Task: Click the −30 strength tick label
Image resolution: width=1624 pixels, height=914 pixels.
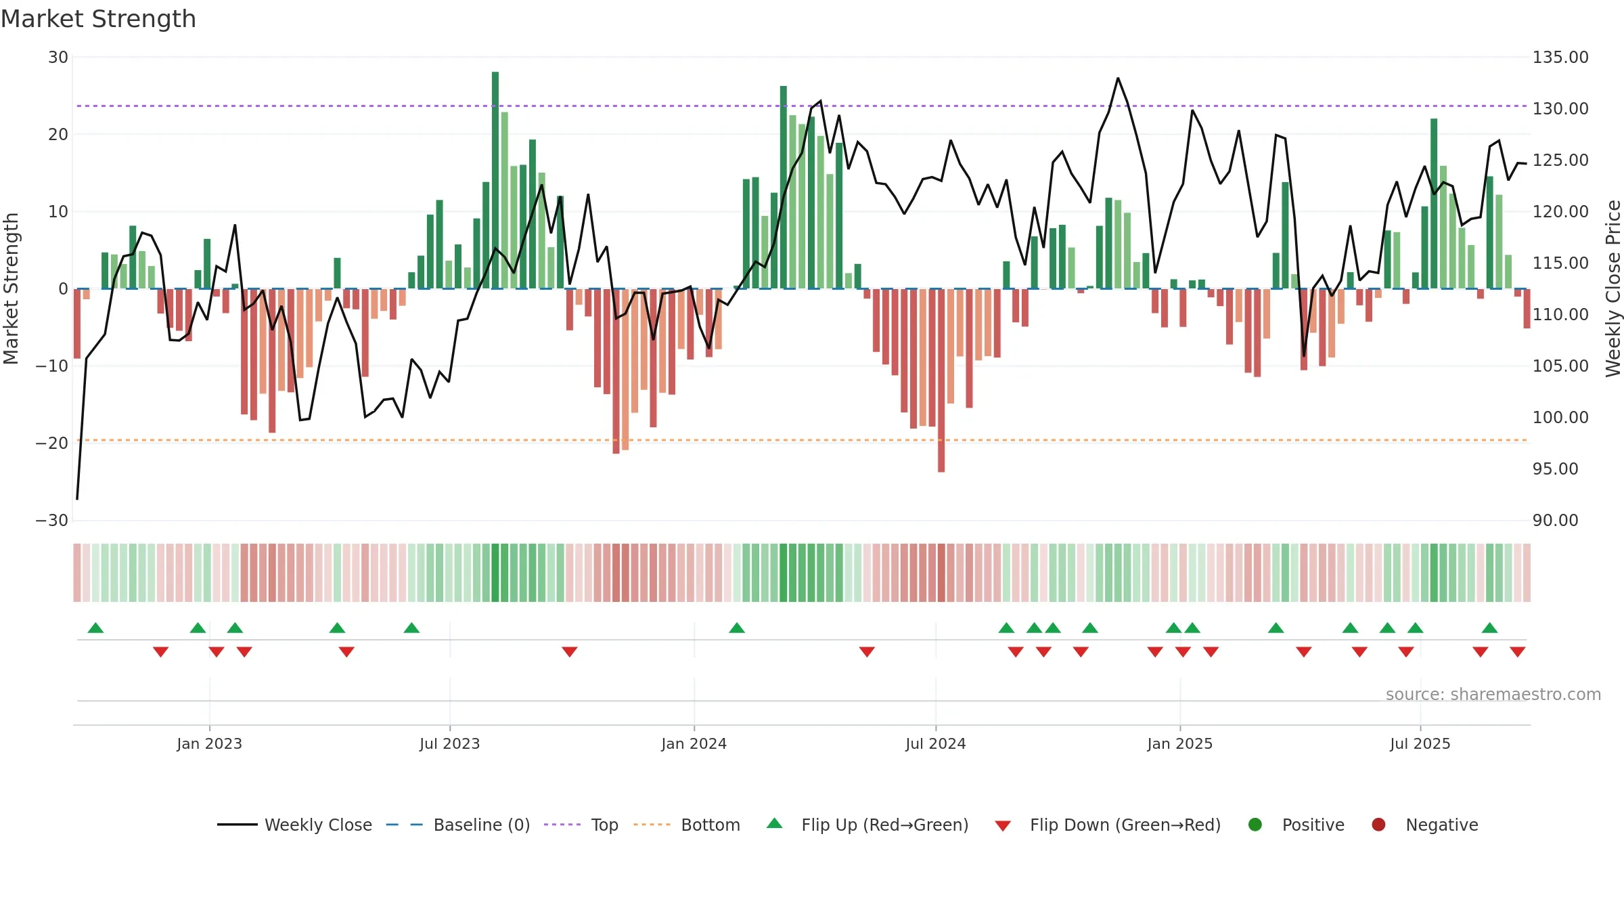Action: coord(52,521)
